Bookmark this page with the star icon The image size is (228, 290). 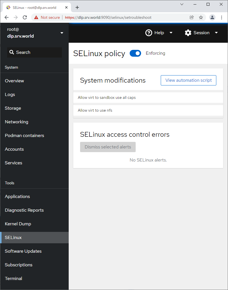(x=201, y=17)
